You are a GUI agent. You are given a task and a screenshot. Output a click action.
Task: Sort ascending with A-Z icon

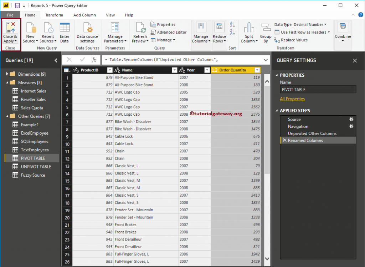(x=232, y=24)
